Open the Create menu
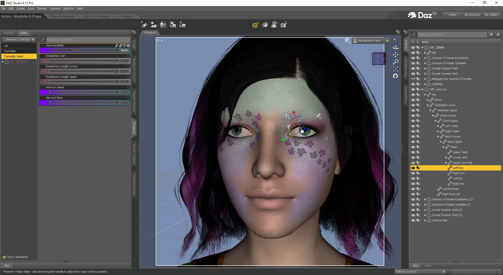 click(20, 8)
